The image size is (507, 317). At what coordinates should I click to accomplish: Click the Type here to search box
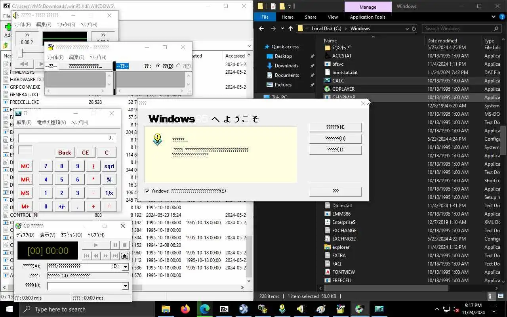pos(86,309)
